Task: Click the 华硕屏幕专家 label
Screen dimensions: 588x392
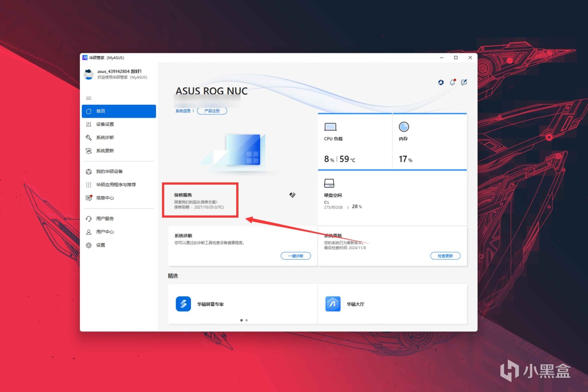Action: 210,304
